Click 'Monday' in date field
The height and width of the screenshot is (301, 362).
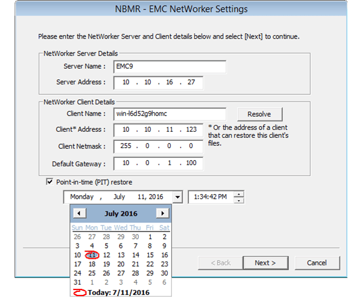click(x=82, y=197)
